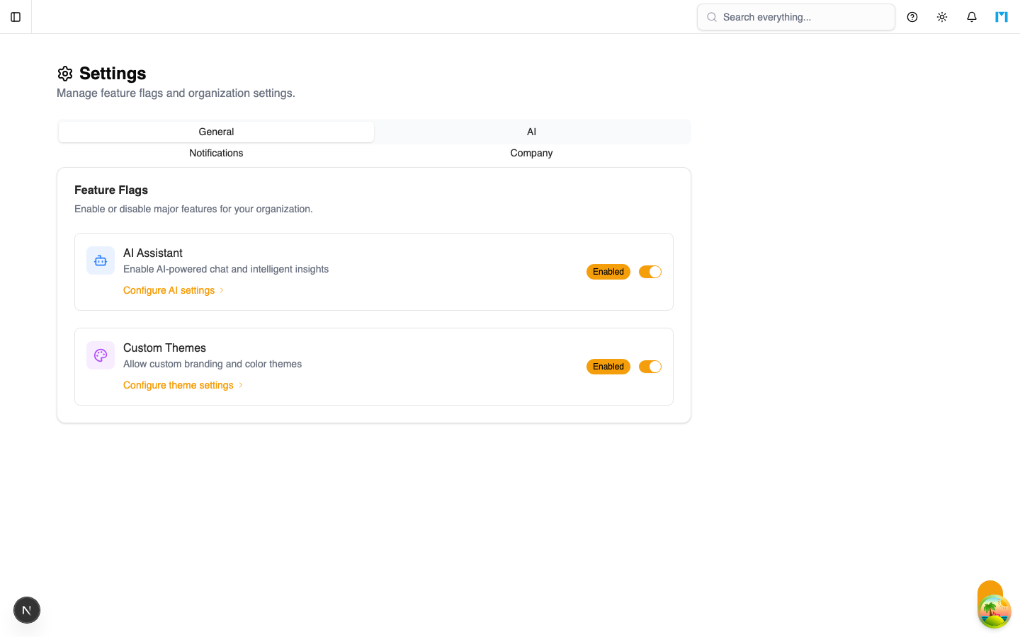Open Configure AI settings link

click(169, 290)
